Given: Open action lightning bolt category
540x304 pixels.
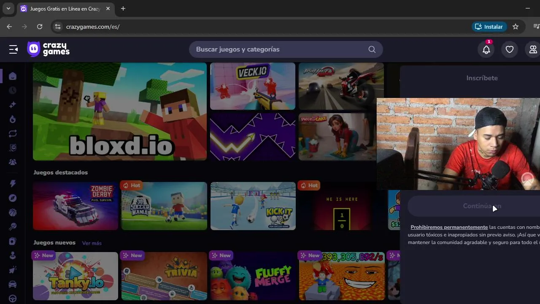Looking at the screenshot, I should tap(13, 184).
